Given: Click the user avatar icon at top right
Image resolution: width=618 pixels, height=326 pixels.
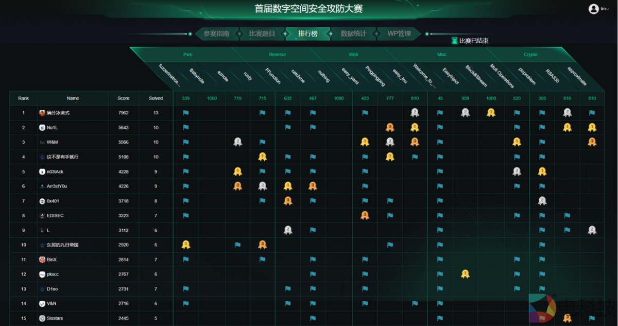Looking at the screenshot, I should [x=592, y=8].
